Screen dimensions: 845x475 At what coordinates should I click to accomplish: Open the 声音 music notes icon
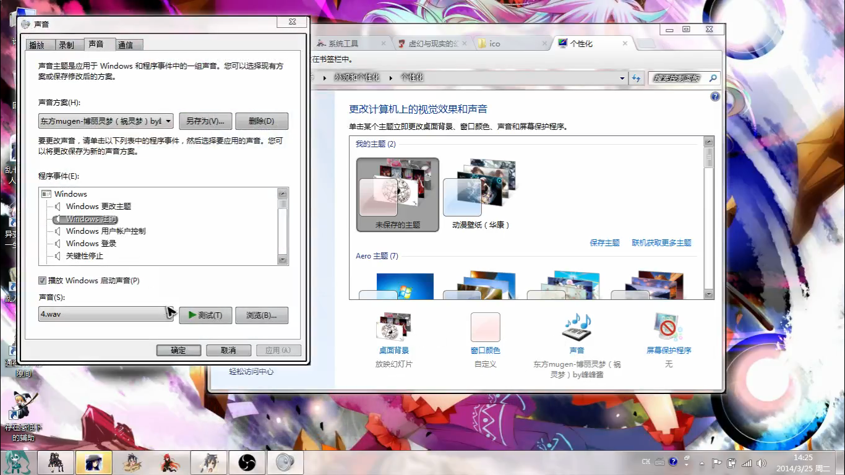click(x=577, y=327)
